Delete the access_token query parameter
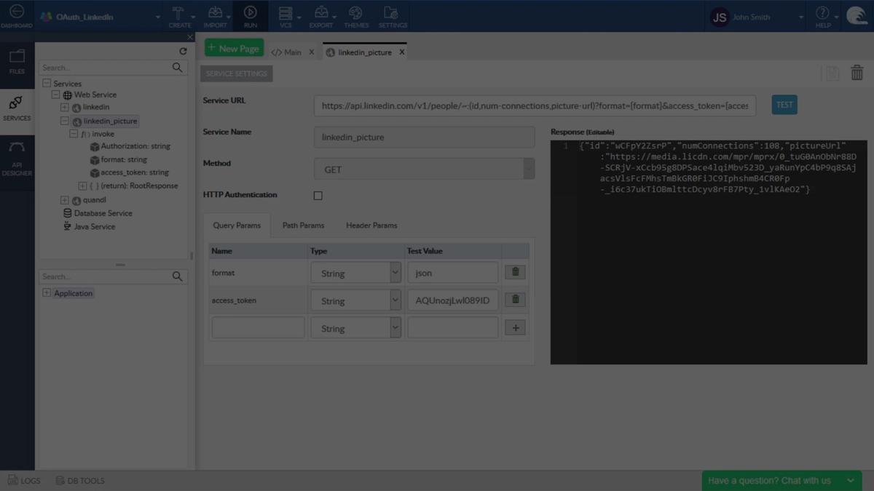This screenshot has width=874, height=491. coord(515,299)
